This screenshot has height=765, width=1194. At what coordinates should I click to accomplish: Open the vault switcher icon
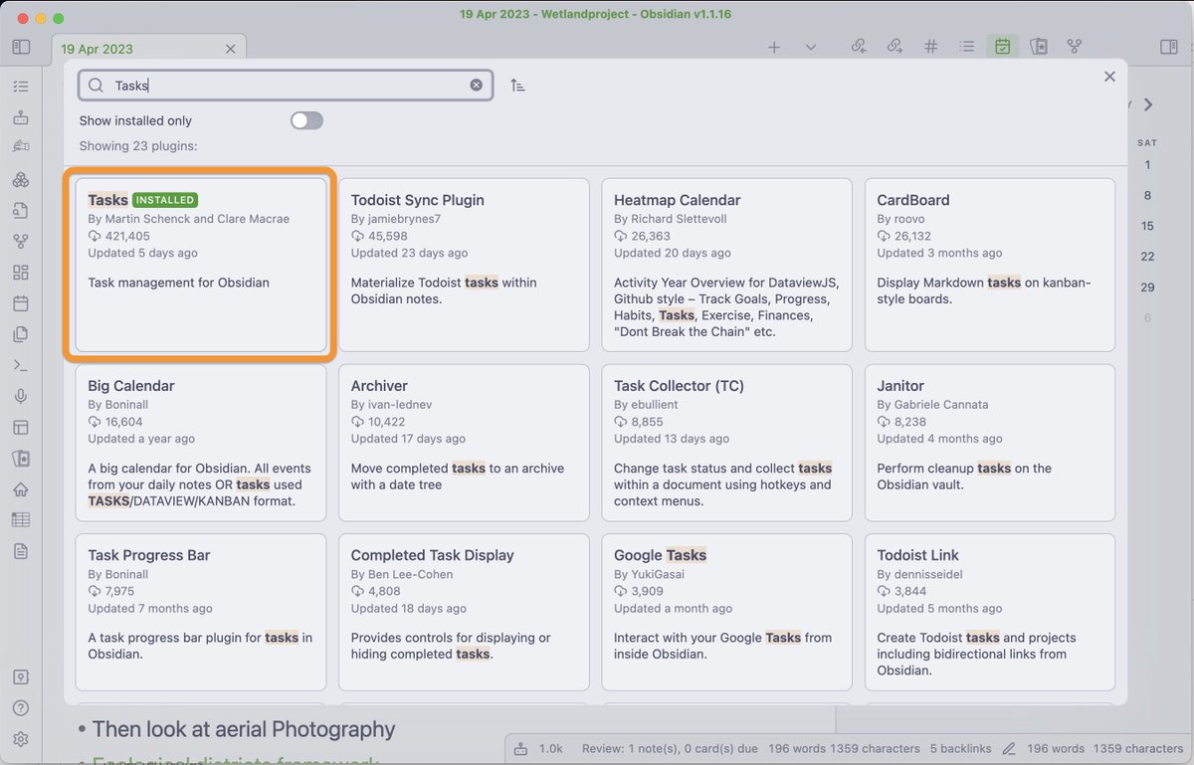[x=21, y=676]
